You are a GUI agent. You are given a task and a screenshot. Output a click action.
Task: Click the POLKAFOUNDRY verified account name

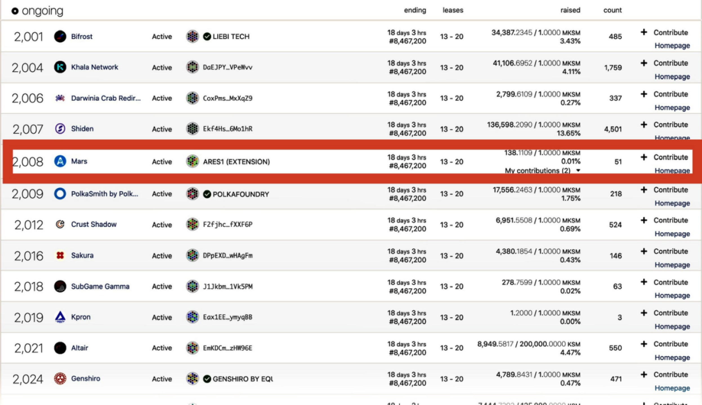click(x=241, y=194)
